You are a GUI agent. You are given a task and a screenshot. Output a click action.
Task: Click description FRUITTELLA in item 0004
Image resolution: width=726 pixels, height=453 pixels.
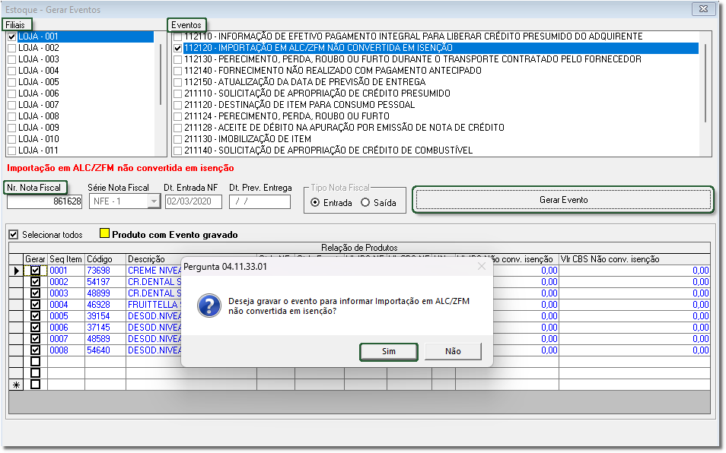153,305
